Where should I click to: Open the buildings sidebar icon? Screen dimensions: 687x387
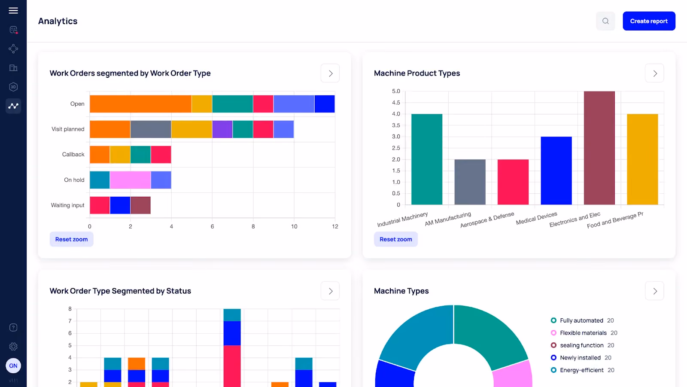[13, 68]
